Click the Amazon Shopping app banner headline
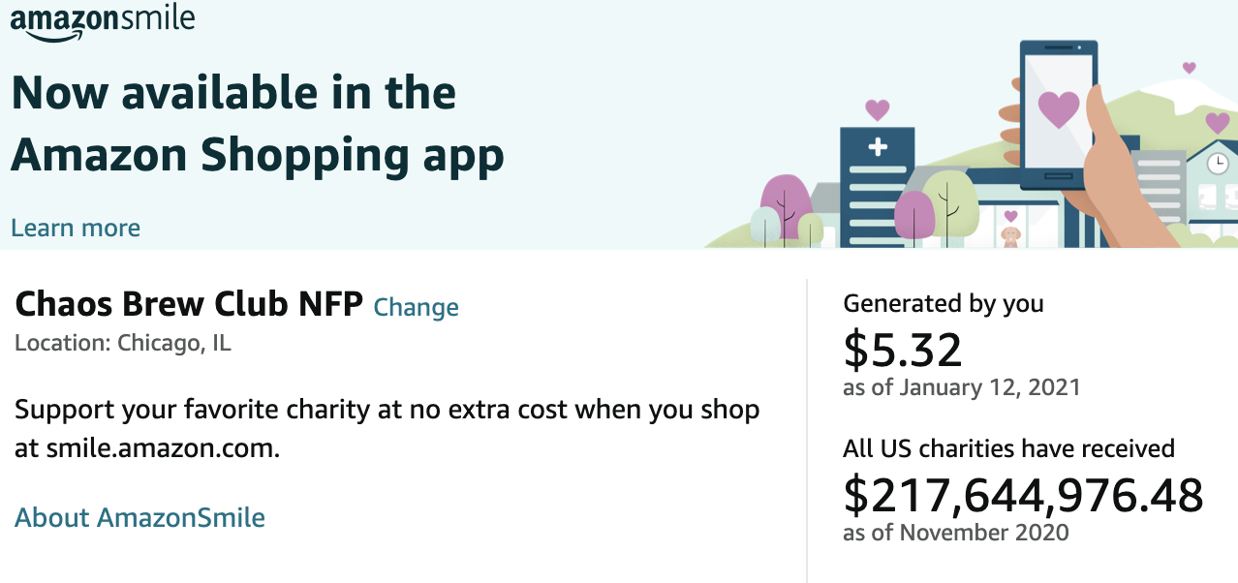This screenshot has height=583, width=1238. pyautogui.click(x=258, y=124)
